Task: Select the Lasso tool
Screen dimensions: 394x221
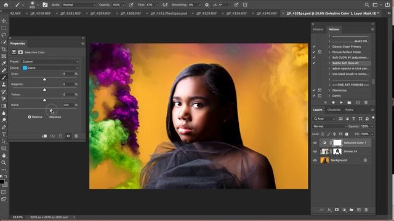Action: click(4, 35)
